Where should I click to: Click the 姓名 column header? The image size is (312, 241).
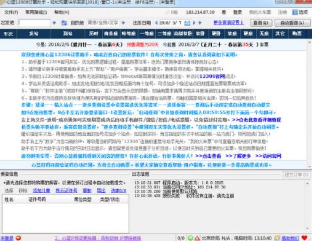pyautogui.click(x=9, y=199)
